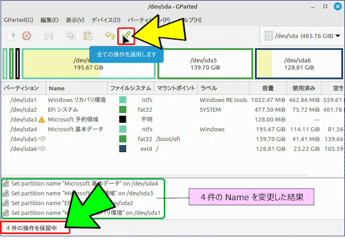345x246 pixels.
Task: Click the warning icon beside /dev/sda3
Action: pos(41,120)
